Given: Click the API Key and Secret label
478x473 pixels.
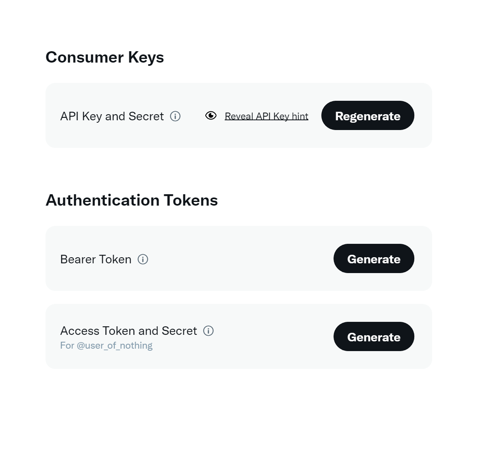Looking at the screenshot, I should pyautogui.click(x=112, y=116).
